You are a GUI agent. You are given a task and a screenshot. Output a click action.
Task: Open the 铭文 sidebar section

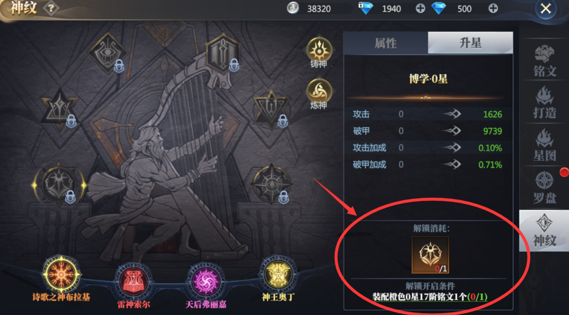coord(544,61)
